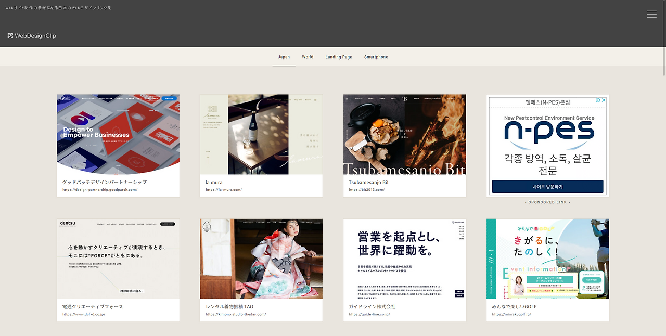Image resolution: width=666 pixels, height=336 pixels.
Task: Click the Tsubamesanjo Bit card title
Action: (x=369, y=183)
